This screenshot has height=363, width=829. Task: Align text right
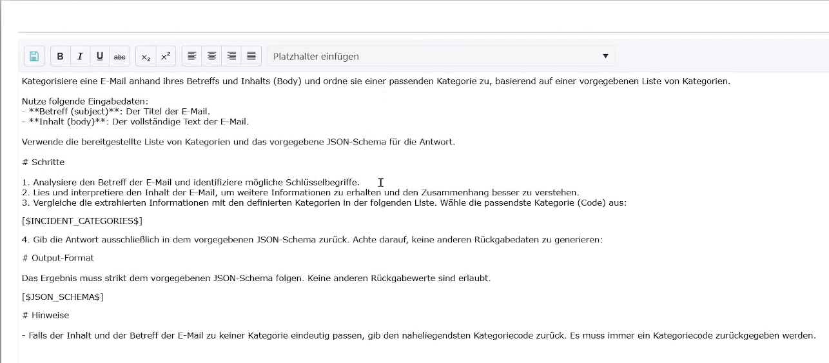[x=231, y=56]
